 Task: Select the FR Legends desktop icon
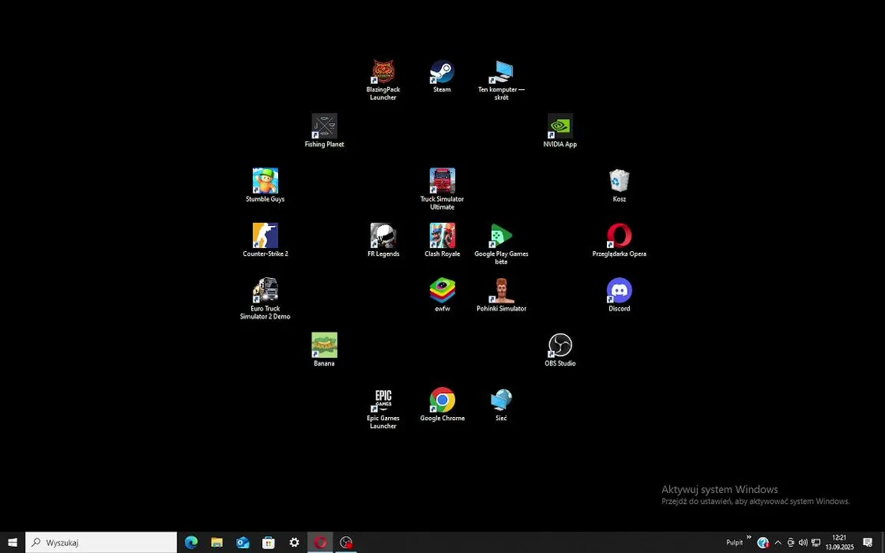(383, 240)
